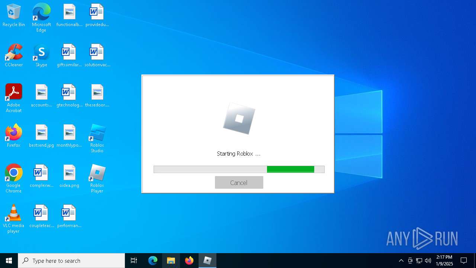Open File Explorer from the taskbar
The image size is (476, 268).
[x=171, y=261]
